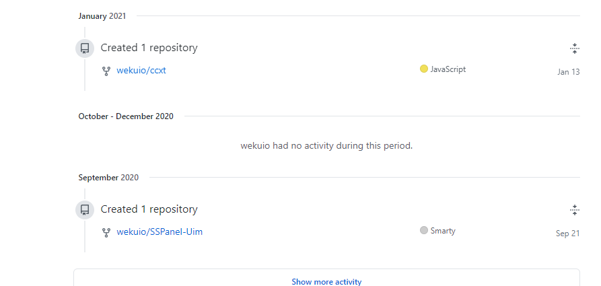Click the fork icon beside wekuio/ccxt
Image resolution: width=601 pixels, height=286 pixels.
pos(106,71)
